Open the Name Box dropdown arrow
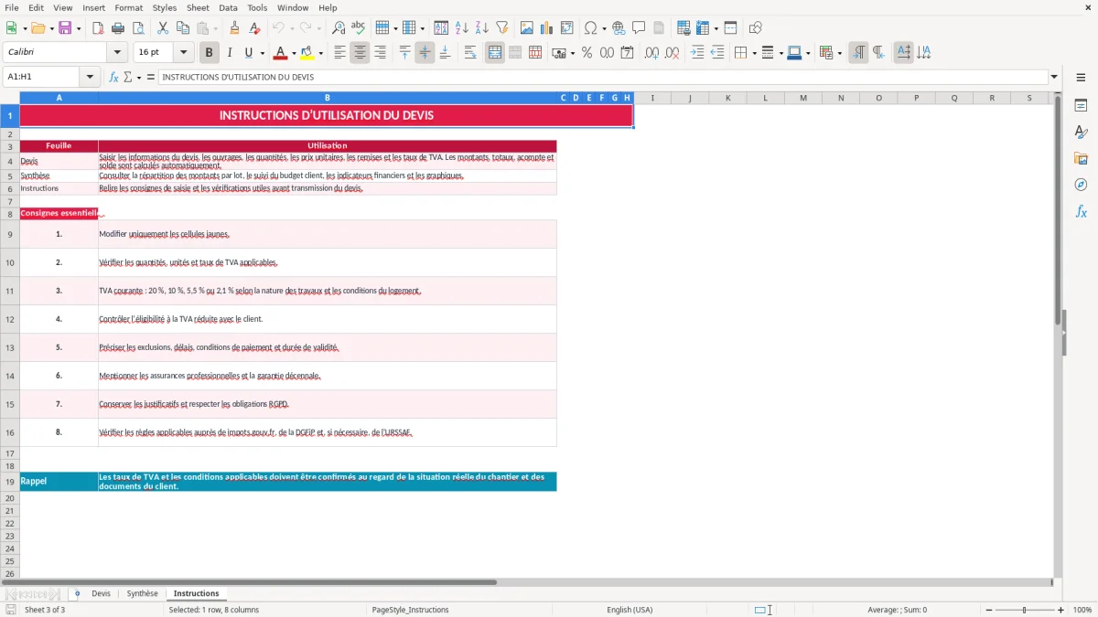The image size is (1098, 617). (91, 77)
